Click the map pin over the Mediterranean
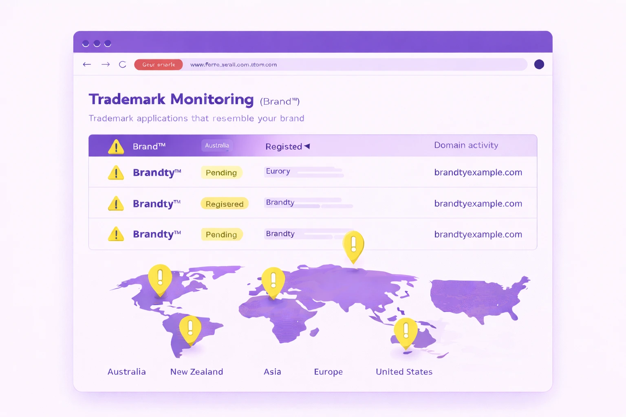Viewport: 626px width, 417px height. pos(273,281)
